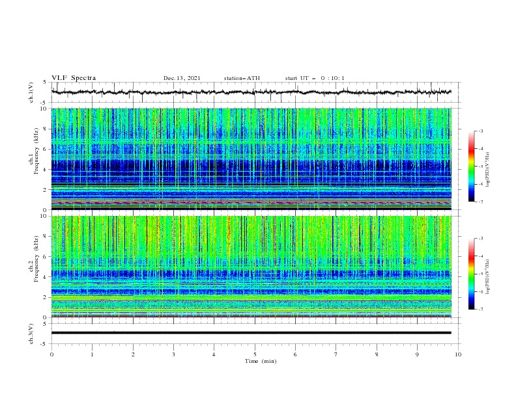The width and height of the screenshot is (516, 398).
Task: Select the "ch.1 Frequency (kHz)" axis label
Action: tap(34, 159)
